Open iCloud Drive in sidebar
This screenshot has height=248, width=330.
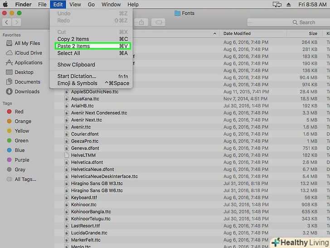click(x=24, y=53)
